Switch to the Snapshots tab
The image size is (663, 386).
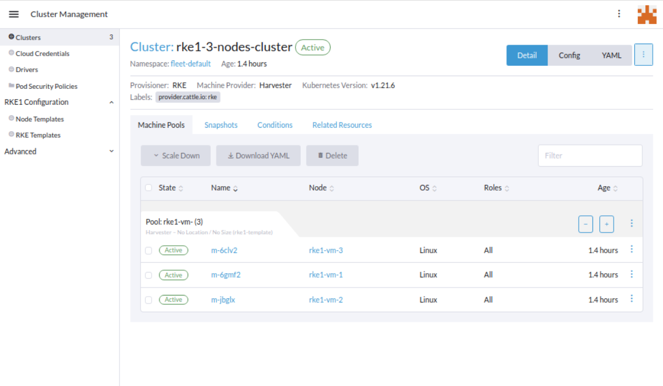click(221, 124)
